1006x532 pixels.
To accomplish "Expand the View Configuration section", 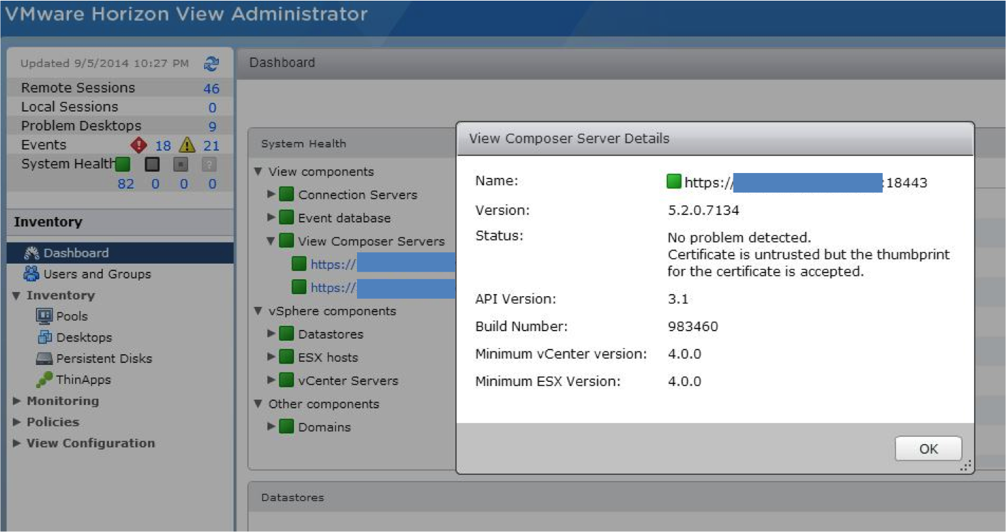I will point(17,443).
